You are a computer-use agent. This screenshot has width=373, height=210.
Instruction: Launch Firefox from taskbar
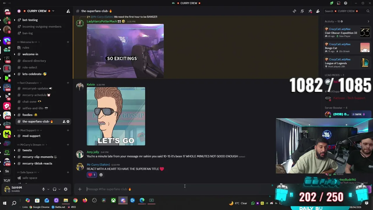click(x=85, y=200)
